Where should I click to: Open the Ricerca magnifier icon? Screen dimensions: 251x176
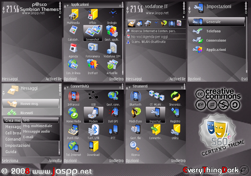pyautogui.click(x=135, y=146)
